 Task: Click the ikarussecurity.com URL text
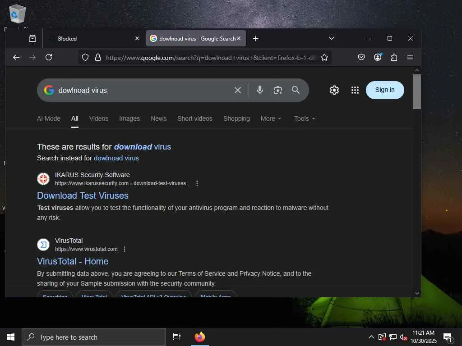coord(123,183)
